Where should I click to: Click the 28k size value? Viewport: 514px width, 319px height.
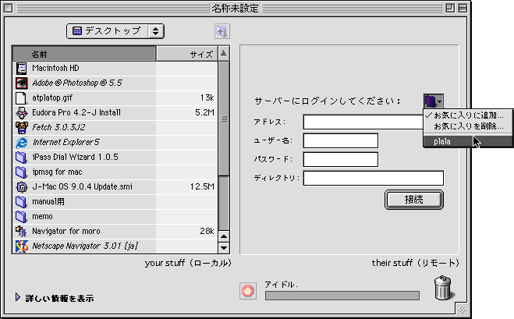point(207,231)
